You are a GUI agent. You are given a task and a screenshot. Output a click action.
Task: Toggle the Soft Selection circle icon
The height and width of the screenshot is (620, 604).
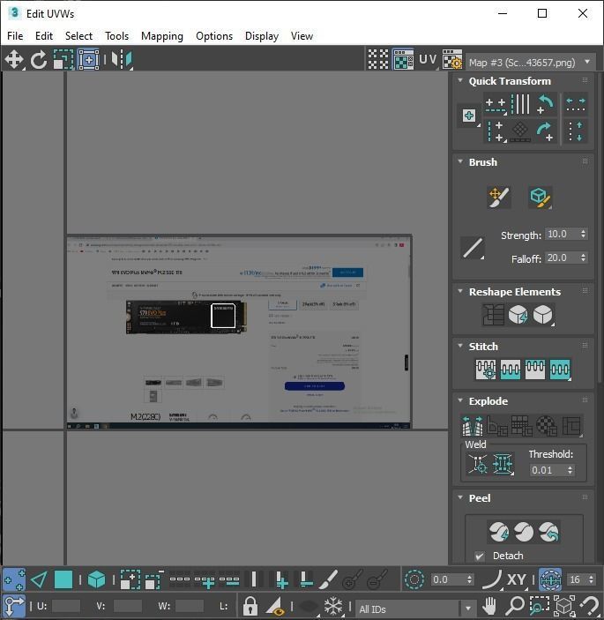414,580
